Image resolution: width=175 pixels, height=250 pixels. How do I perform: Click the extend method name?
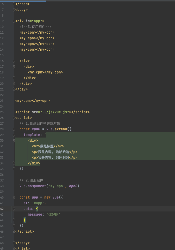pos(61,129)
